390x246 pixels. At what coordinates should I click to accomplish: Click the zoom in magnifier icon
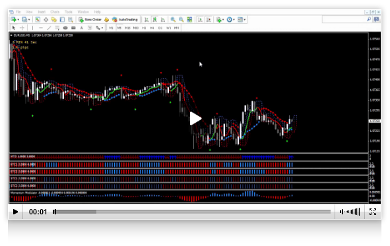point(173,20)
